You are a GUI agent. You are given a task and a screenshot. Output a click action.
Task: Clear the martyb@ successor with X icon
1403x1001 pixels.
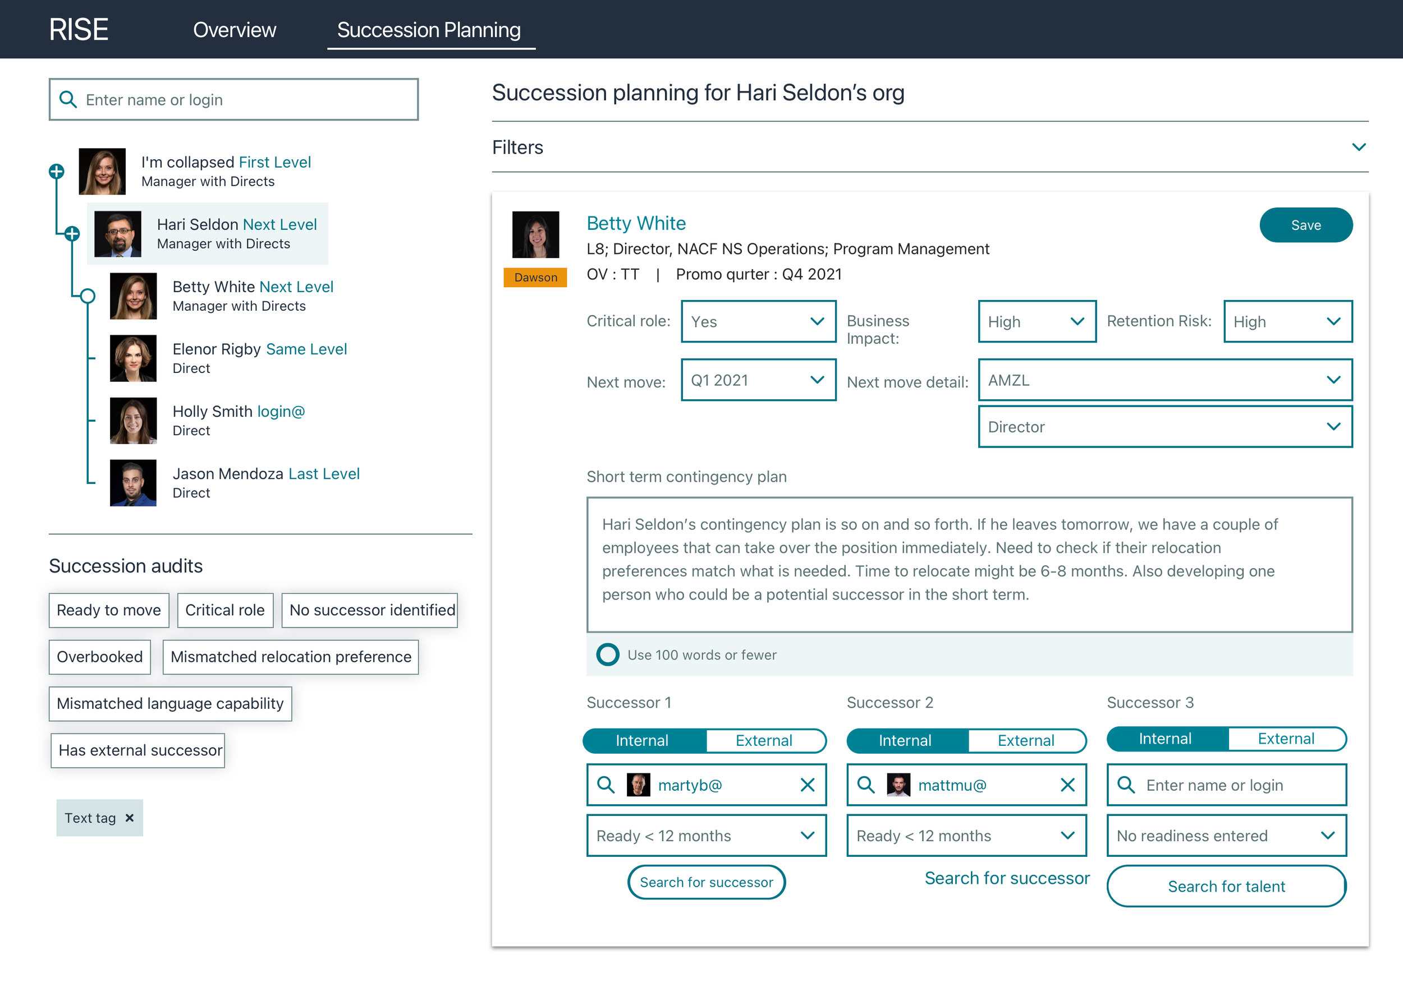click(x=806, y=785)
